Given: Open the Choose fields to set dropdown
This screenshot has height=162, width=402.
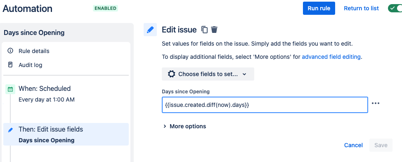Looking at the screenshot, I should 208,74.
